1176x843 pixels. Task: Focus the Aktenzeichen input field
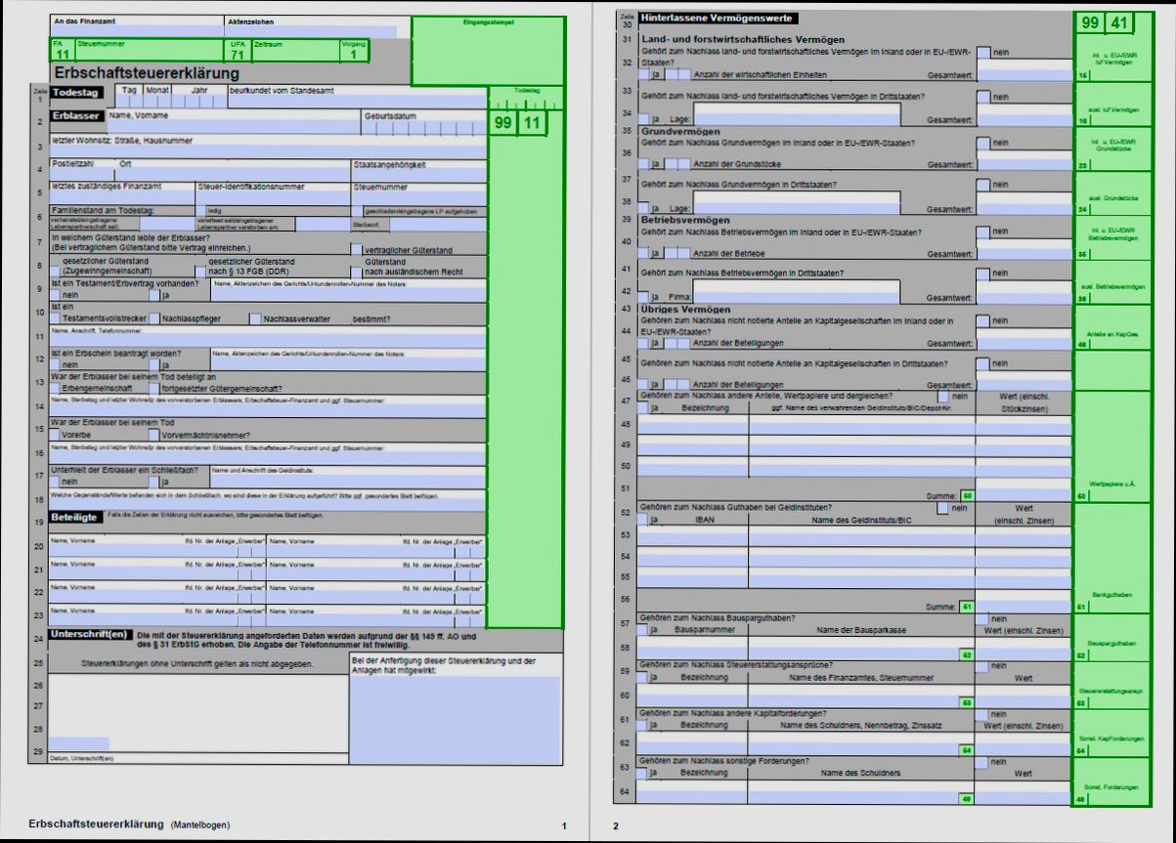point(311,32)
